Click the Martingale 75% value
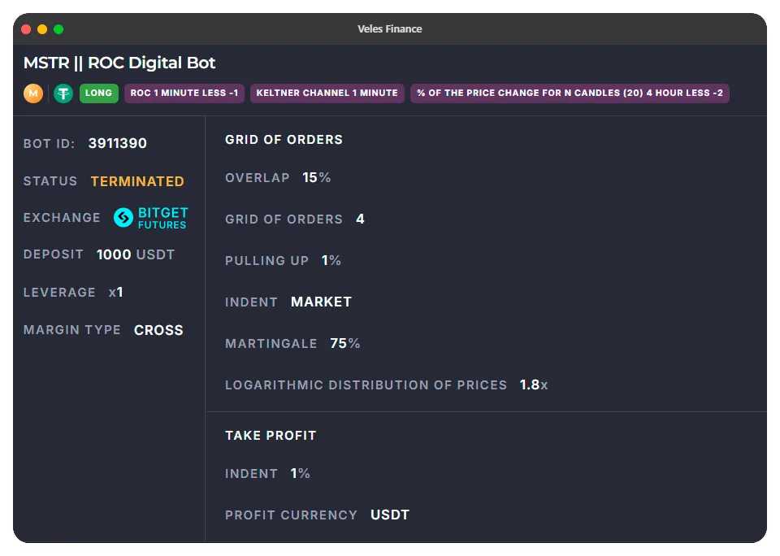 pos(344,344)
